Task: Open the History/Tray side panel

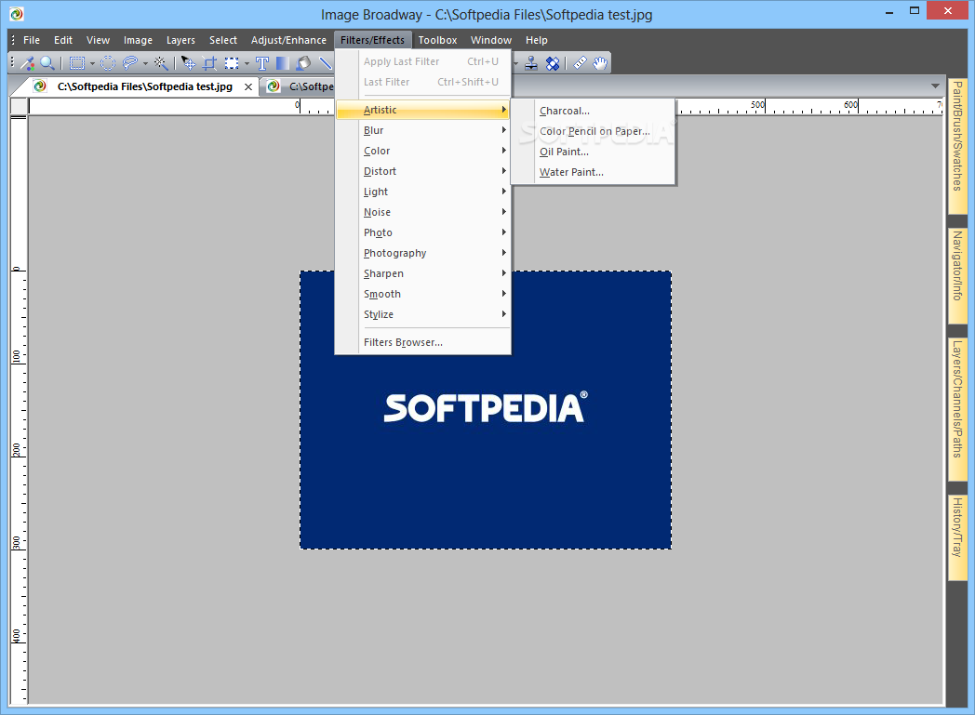Action: [957, 538]
